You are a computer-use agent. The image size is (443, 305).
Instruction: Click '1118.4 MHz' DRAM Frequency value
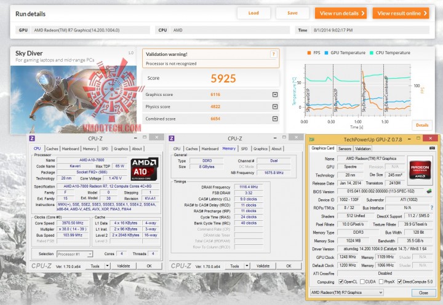pyautogui.click(x=249, y=187)
